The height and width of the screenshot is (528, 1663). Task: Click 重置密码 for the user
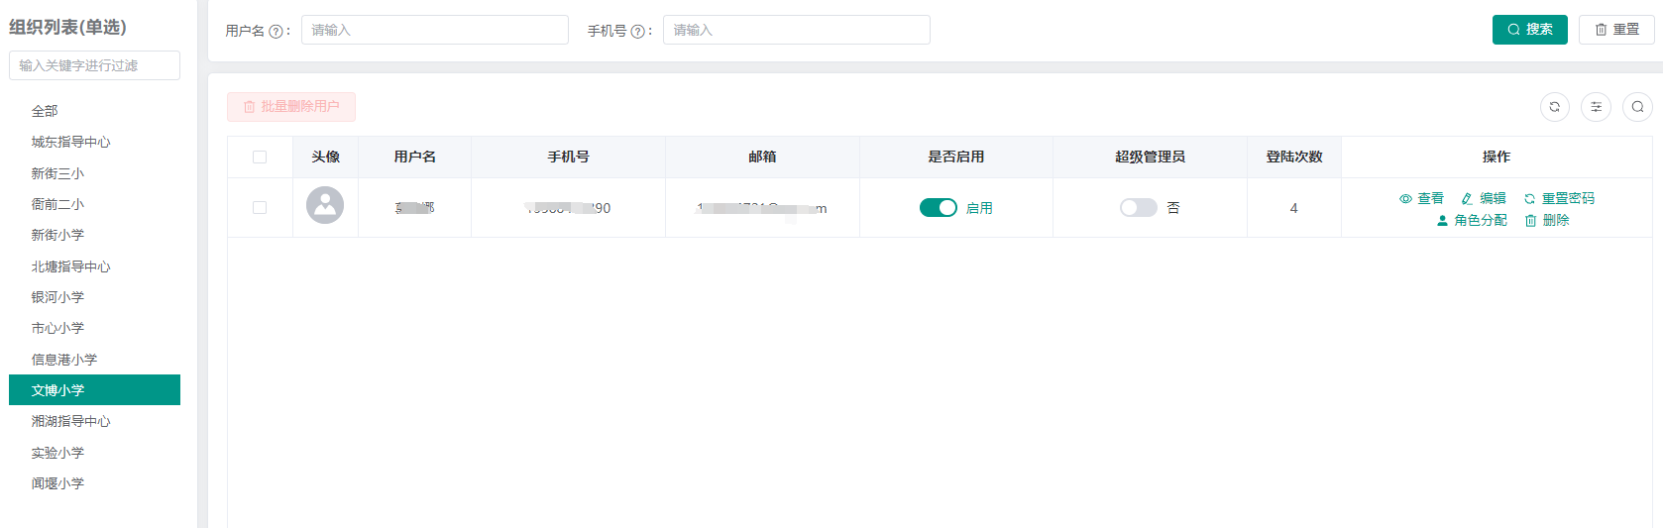[x=1559, y=198]
